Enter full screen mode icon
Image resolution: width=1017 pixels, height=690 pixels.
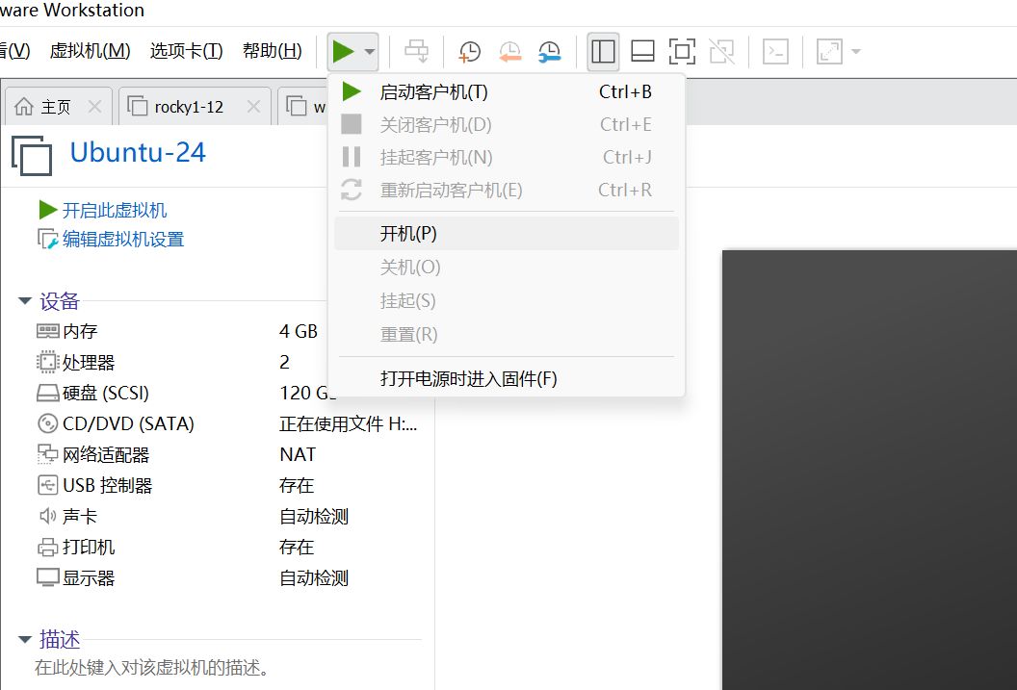pyautogui.click(x=682, y=51)
